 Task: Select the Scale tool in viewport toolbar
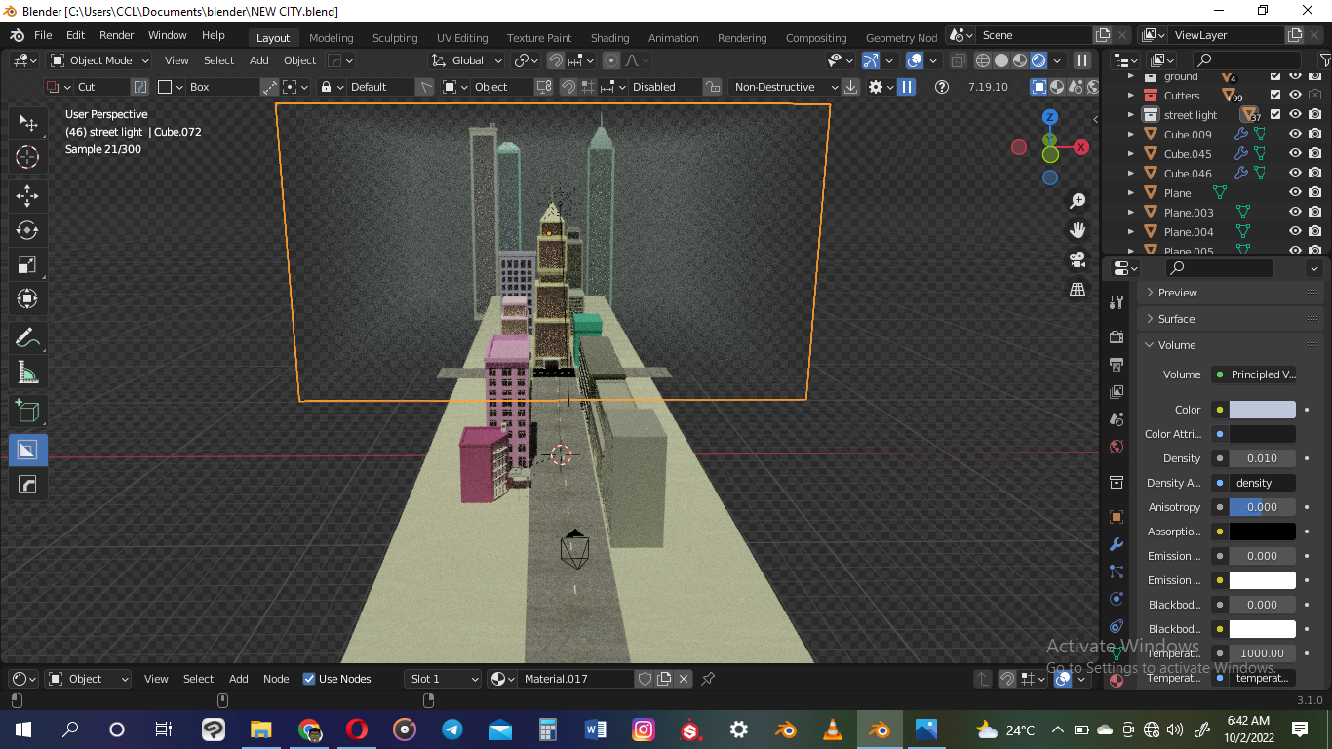(x=27, y=264)
